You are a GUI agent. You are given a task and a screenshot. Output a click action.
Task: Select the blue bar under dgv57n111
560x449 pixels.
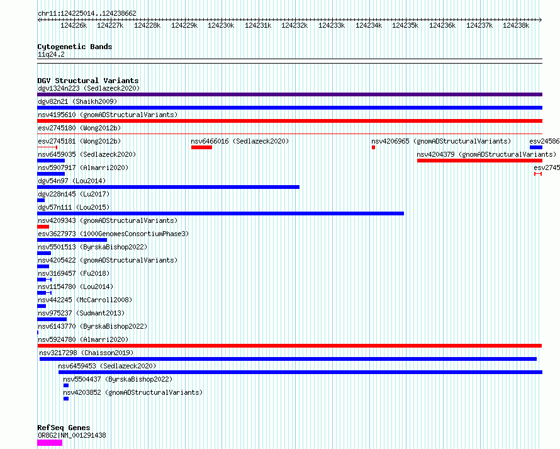tap(220, 213)
